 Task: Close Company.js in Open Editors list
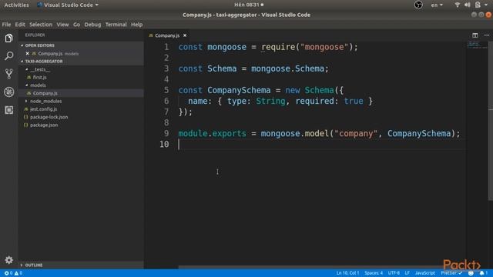[28, 54]
